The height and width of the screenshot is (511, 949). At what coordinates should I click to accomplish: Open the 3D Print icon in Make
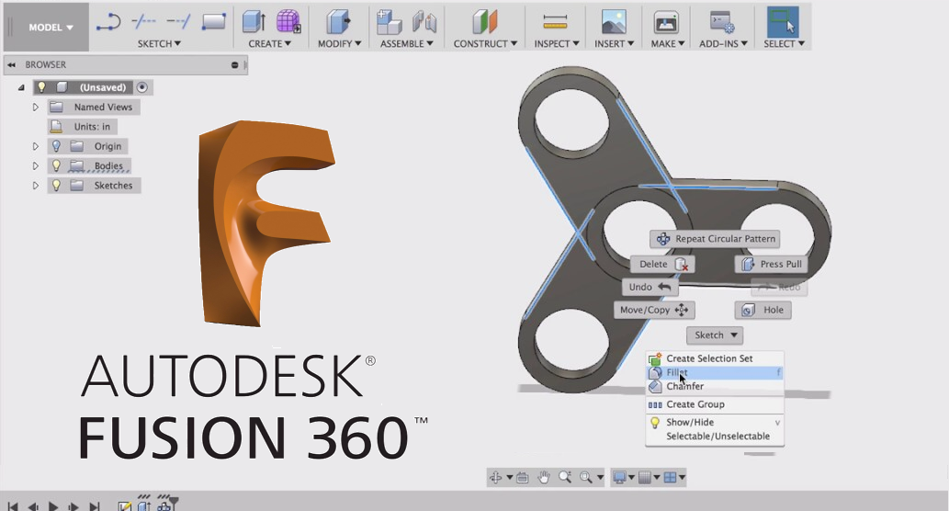click(666, 21)
